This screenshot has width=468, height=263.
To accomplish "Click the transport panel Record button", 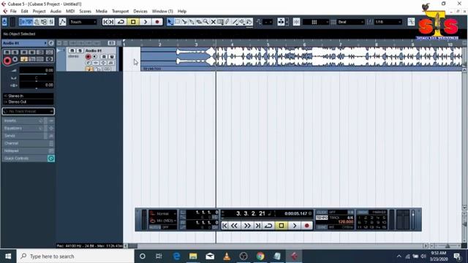I will (306, 226).
